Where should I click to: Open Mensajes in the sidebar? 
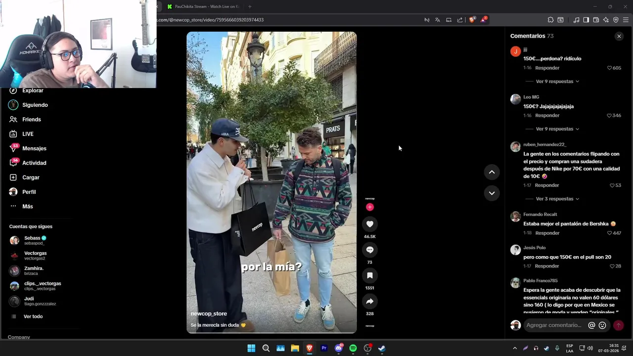coord(34,148)
